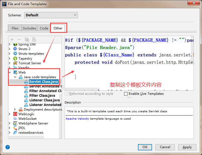Select the WebSocket tree item
Screen dimensions: 202x155
27,119
